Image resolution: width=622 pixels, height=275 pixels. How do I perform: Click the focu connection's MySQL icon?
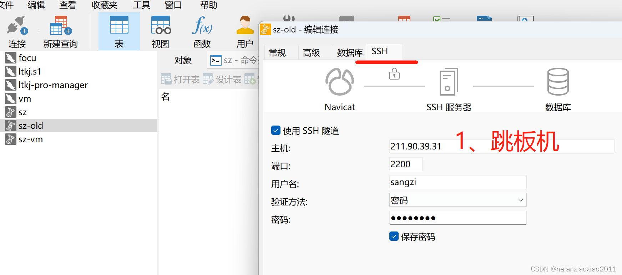11,58
